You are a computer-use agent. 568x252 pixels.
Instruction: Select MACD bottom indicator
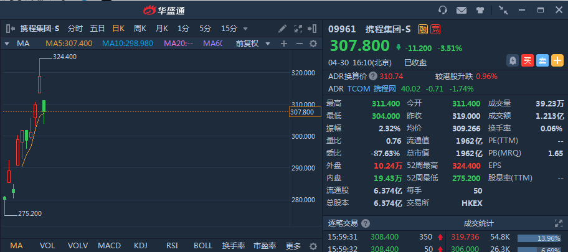click(x=110, y=246)
